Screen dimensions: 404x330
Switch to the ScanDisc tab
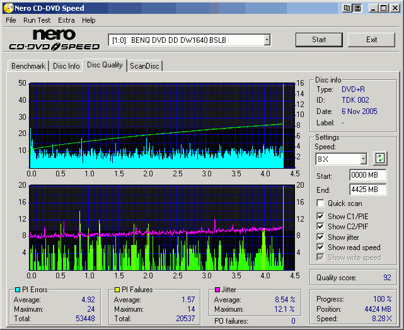tap(144, 66)
